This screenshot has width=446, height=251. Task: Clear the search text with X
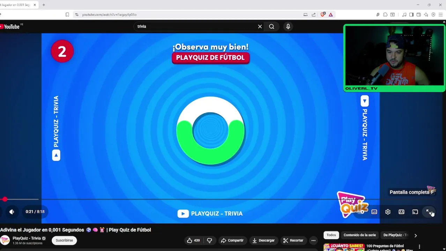point(260,26)
